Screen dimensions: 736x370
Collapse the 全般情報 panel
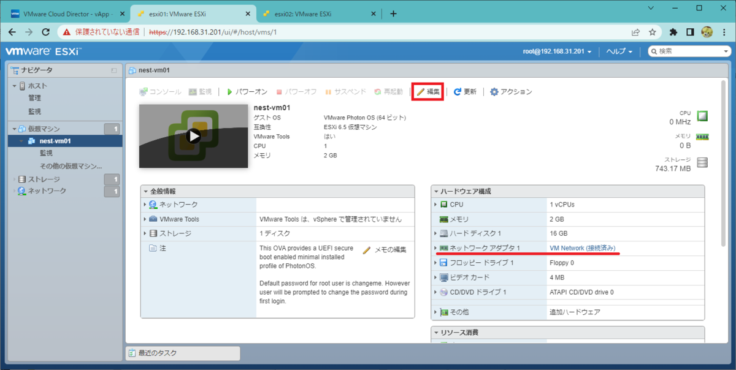146,191
